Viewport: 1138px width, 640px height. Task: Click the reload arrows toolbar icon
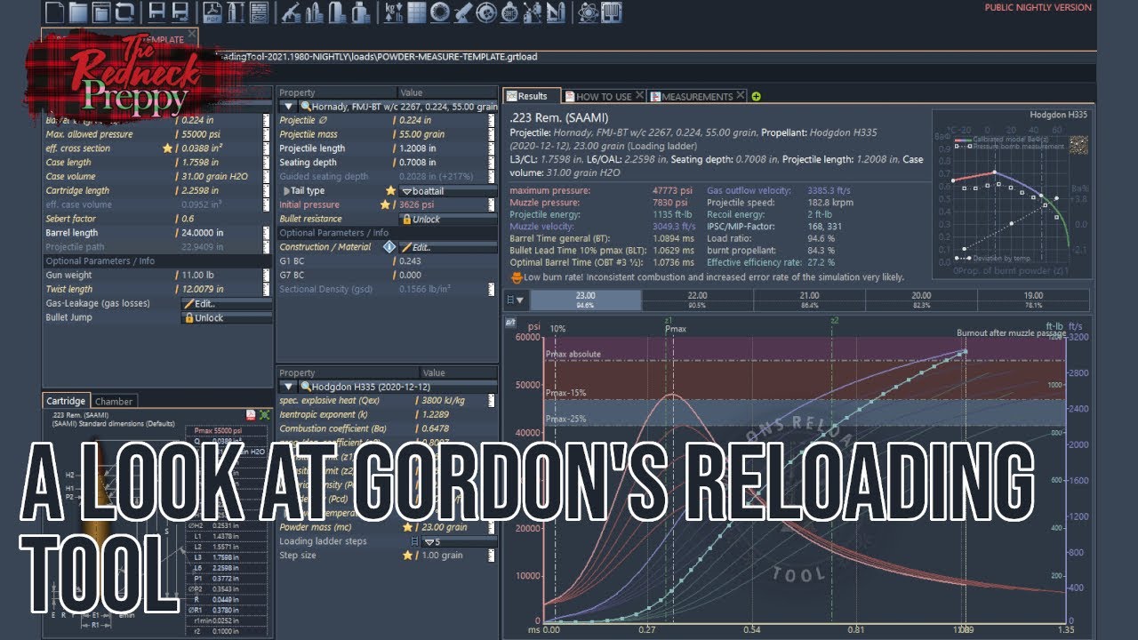tap(124, 12)
